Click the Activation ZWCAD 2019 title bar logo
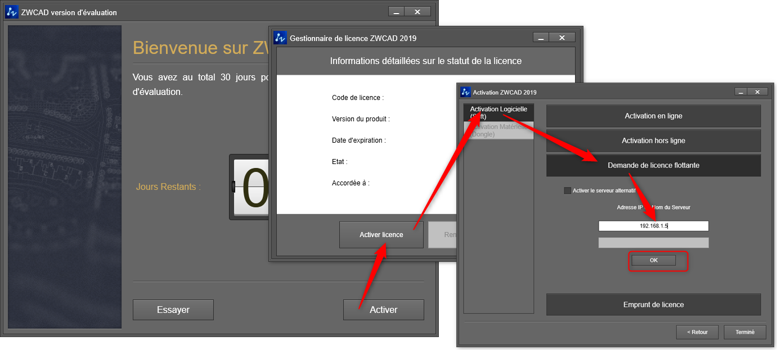777x350 pixels. coord(465,92)
